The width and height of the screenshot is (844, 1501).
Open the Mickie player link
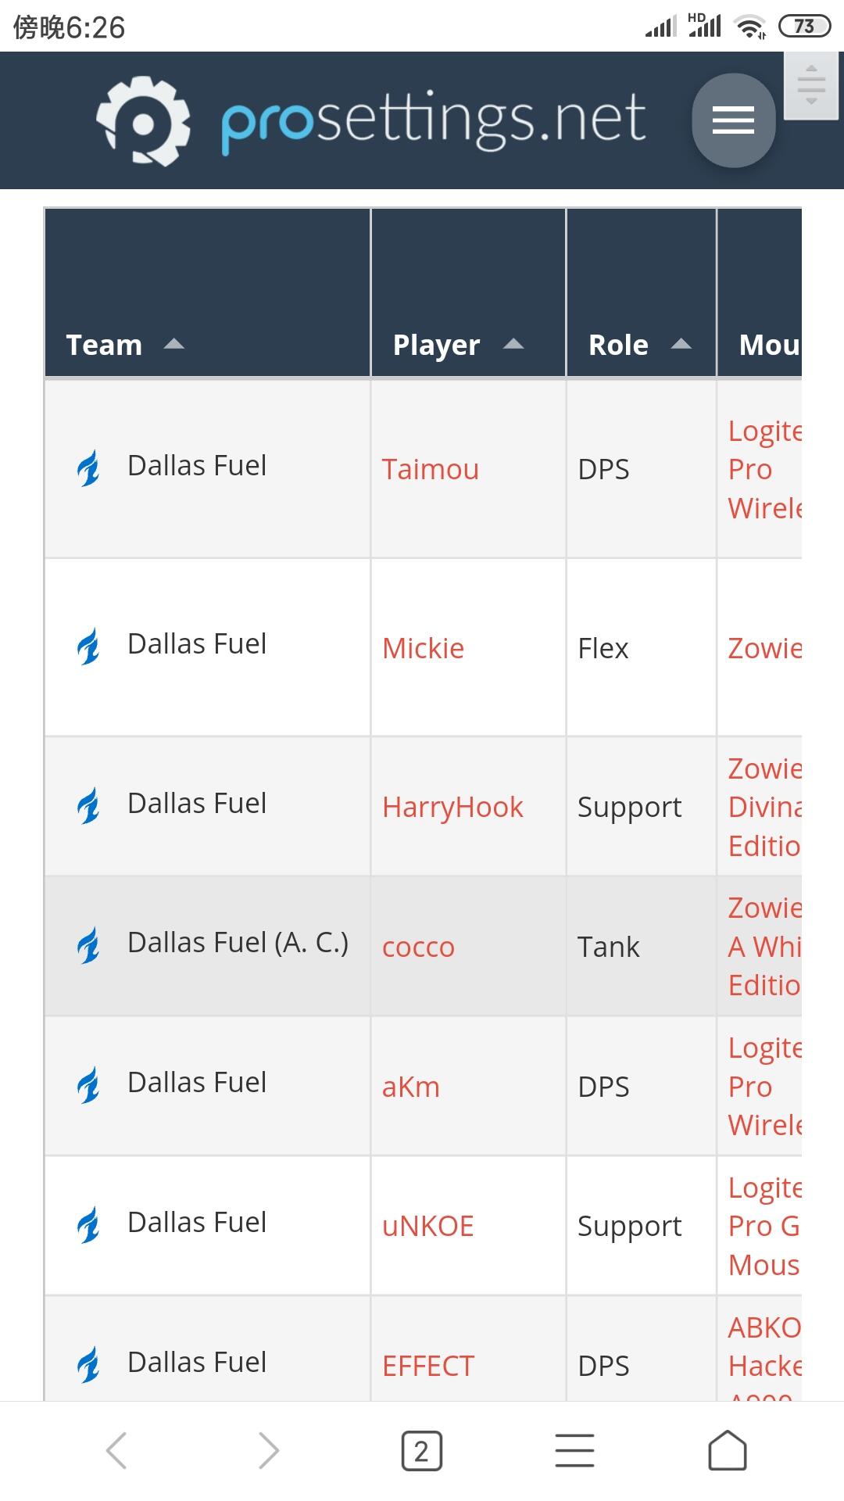(423, 649)
